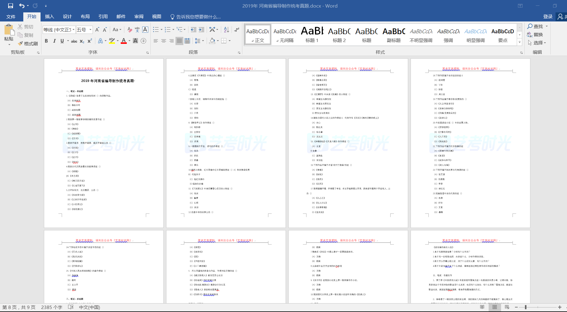Click the Sort A-Z icon
This screenshot has width=567, height=312.
(x=226, y=30)
